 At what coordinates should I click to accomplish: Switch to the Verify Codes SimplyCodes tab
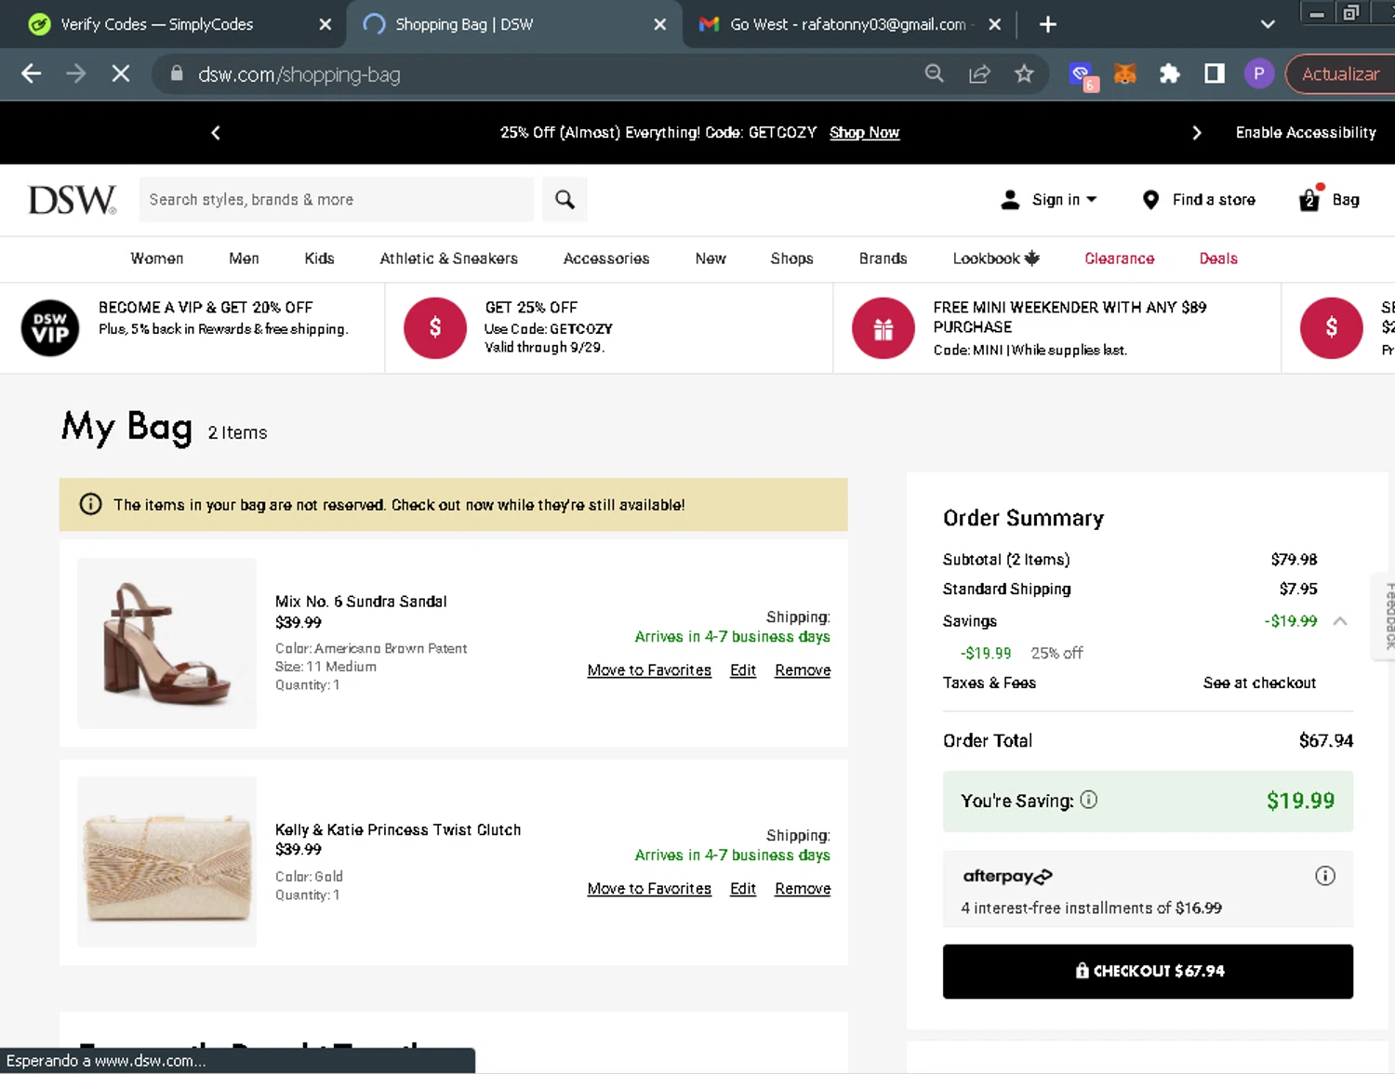[157, 25]
